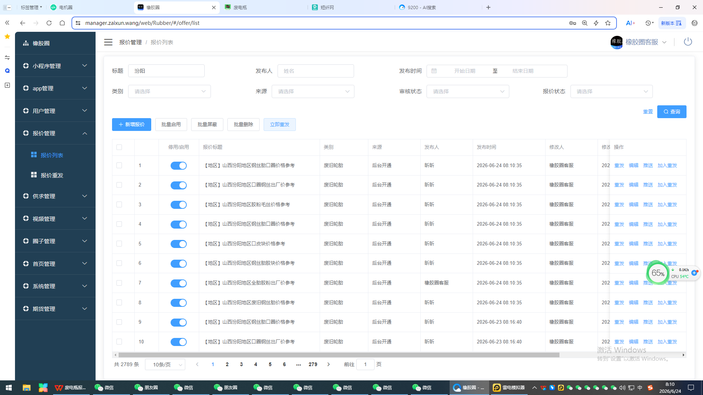
Task: Close the 橡胶圈 browser tab
Action: click(214, 7)
